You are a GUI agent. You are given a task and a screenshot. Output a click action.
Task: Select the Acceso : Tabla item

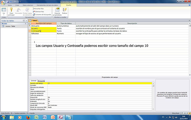click(10, 26)
